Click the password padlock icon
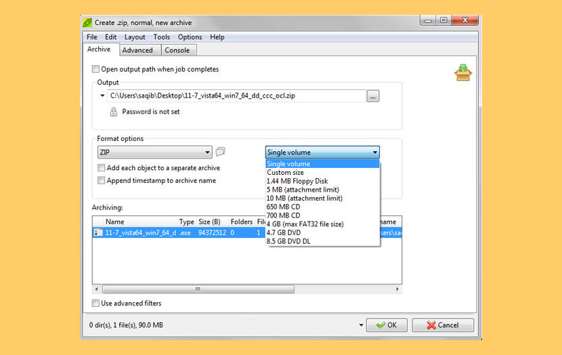 tap(114, 112)
